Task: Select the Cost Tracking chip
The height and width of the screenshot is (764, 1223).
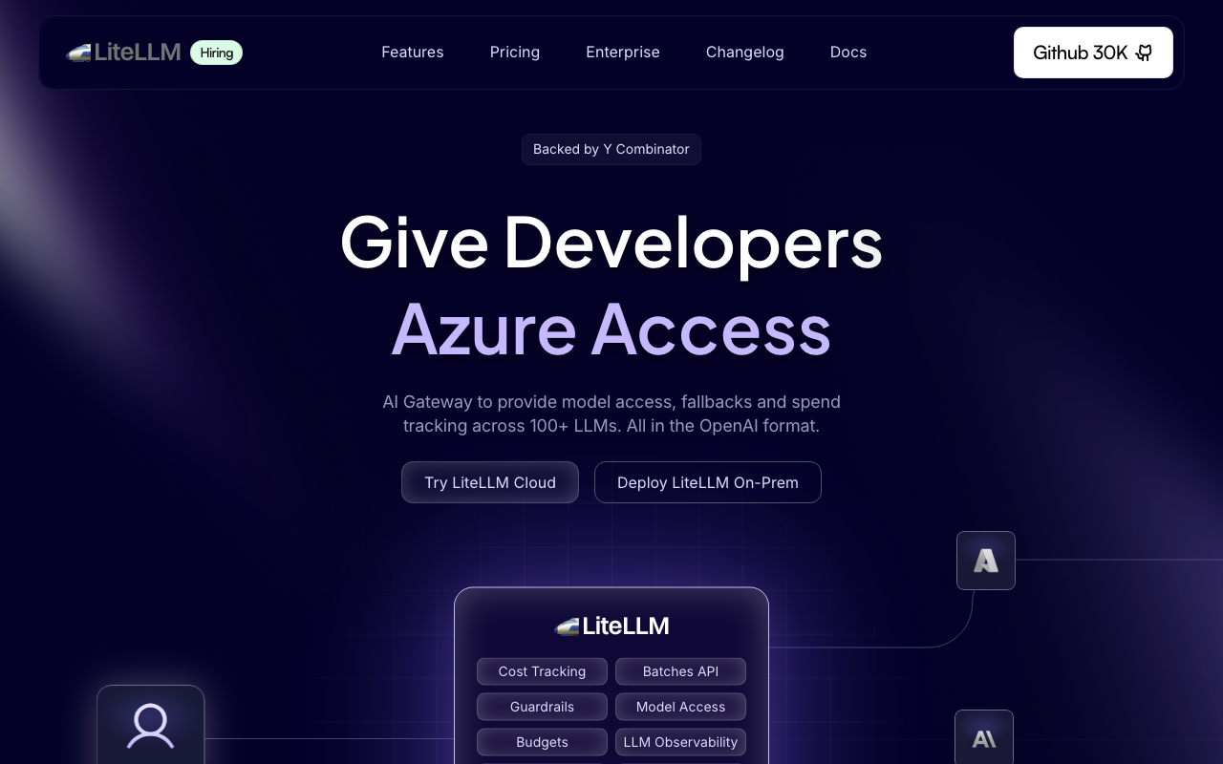Action: (542, 671)
